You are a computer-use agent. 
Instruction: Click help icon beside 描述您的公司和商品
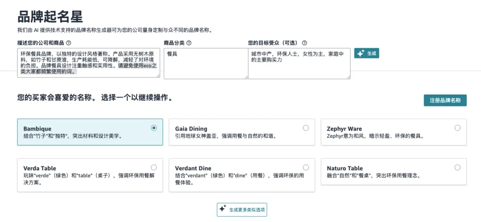click(x=69, y=43)
